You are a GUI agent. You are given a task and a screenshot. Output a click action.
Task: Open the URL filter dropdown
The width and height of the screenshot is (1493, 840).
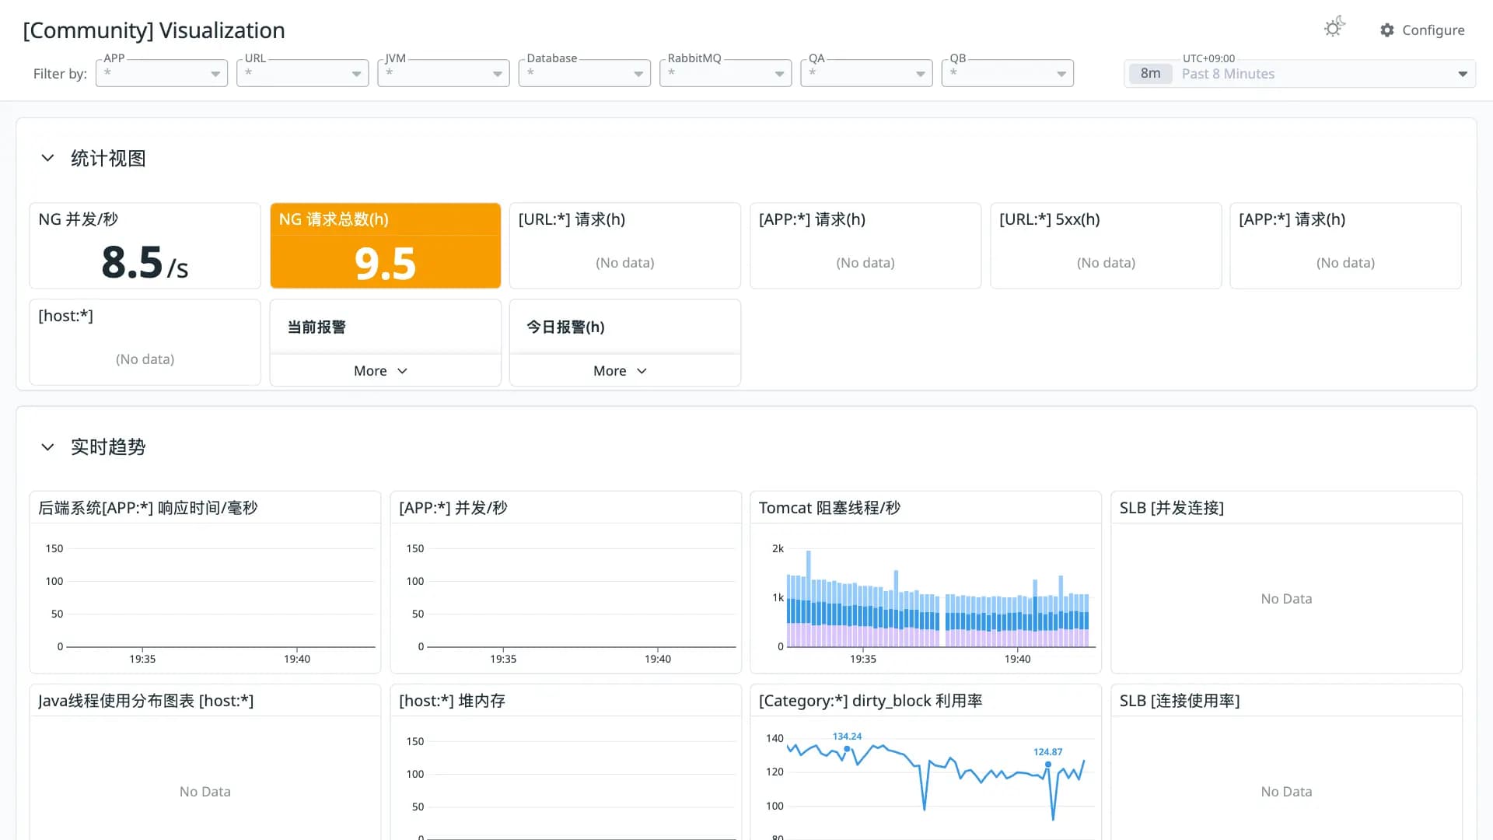tap(302, 73)
